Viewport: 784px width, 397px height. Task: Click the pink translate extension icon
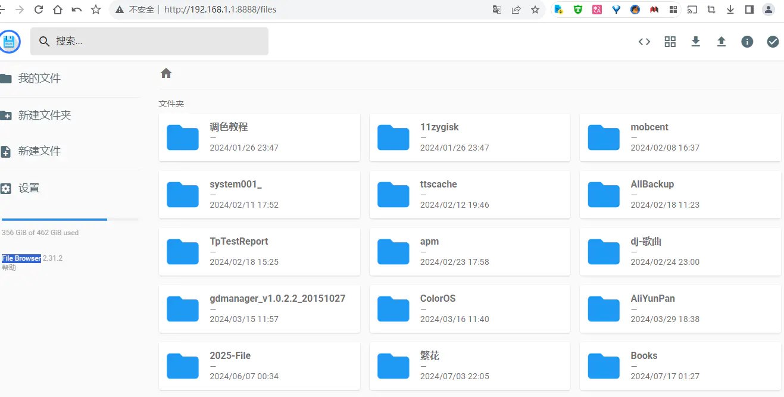click(x=597, y=10)
